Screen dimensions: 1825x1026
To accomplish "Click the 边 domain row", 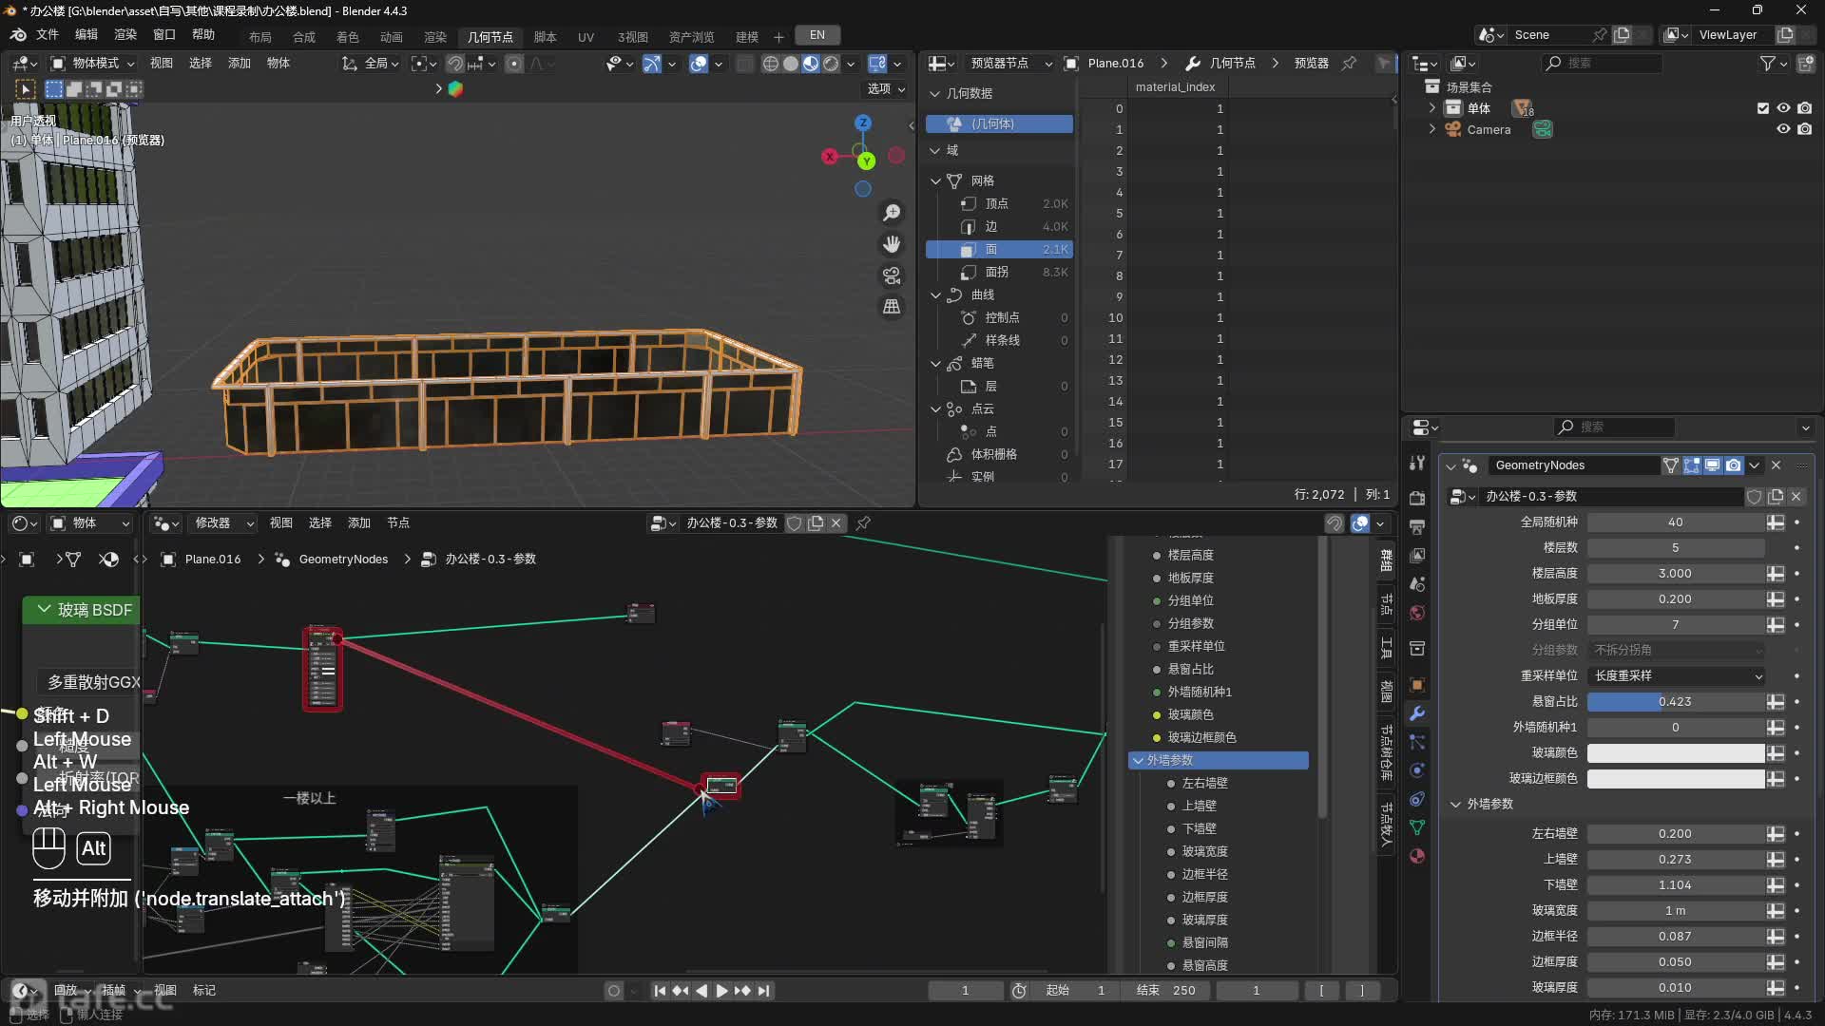I will tap(1000, 227).
